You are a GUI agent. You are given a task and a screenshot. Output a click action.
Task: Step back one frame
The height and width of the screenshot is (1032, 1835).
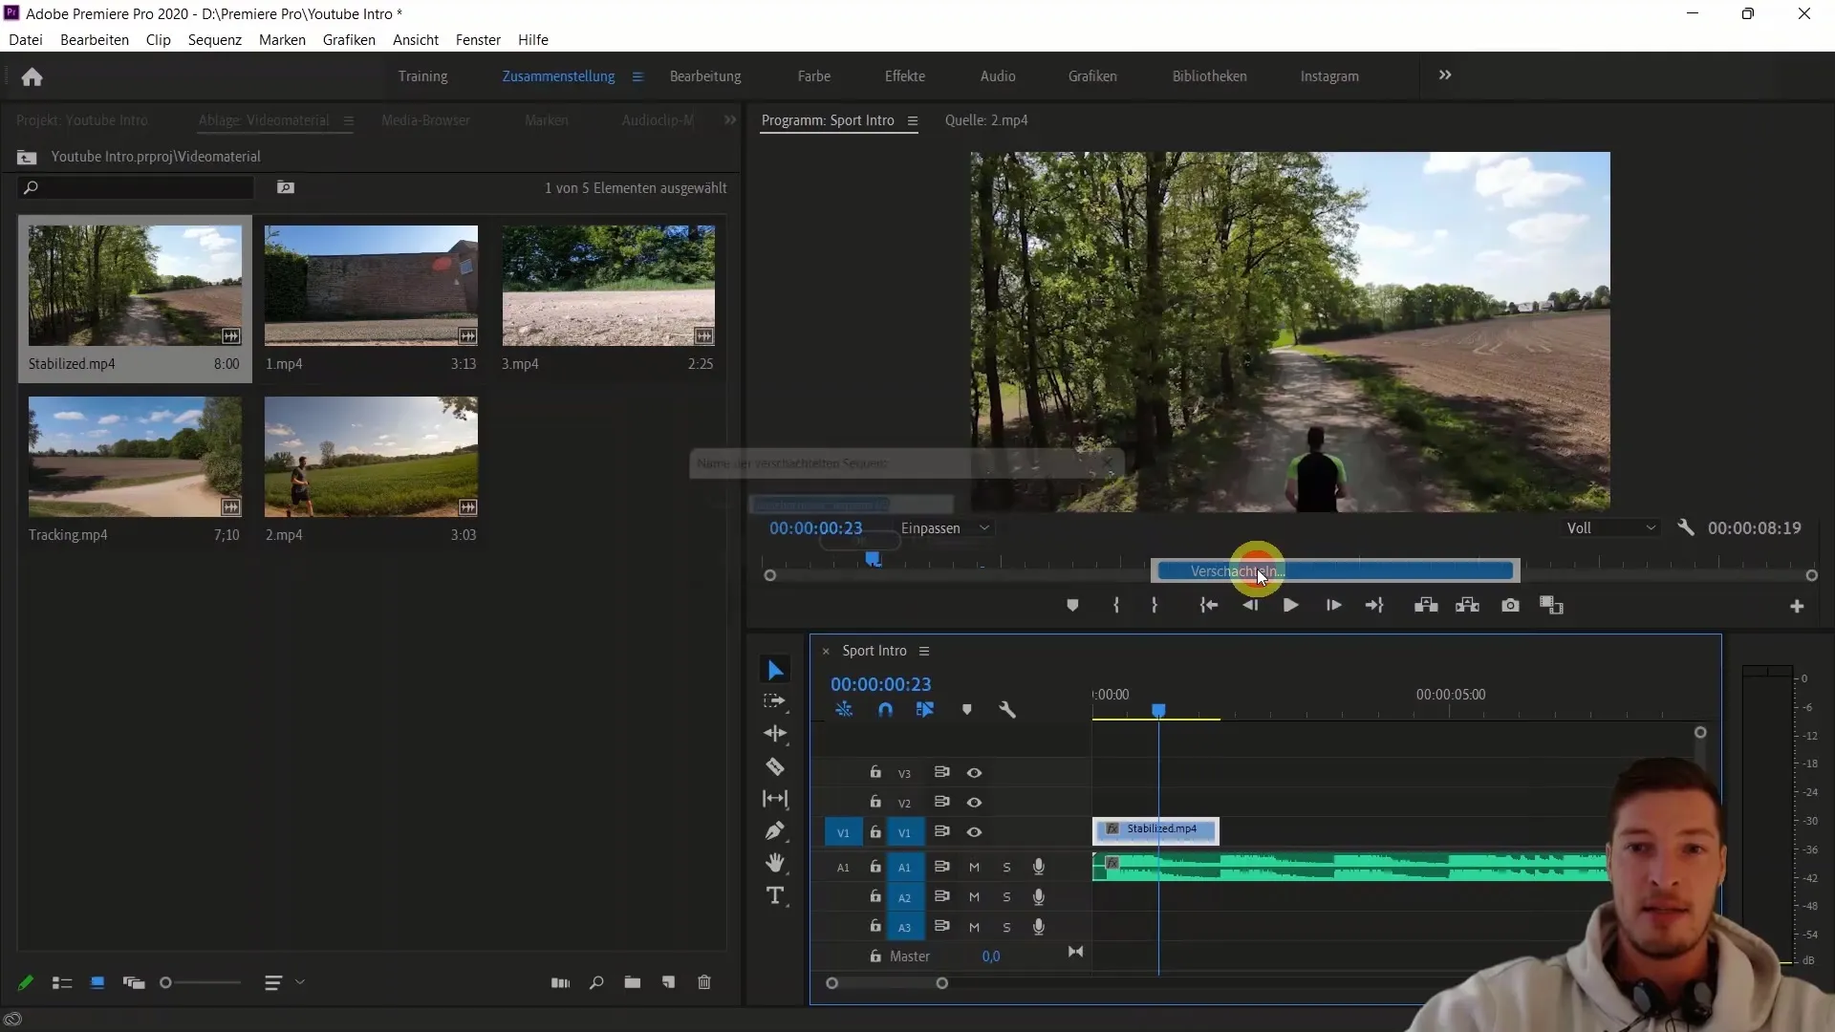[x=1250, y=606]
